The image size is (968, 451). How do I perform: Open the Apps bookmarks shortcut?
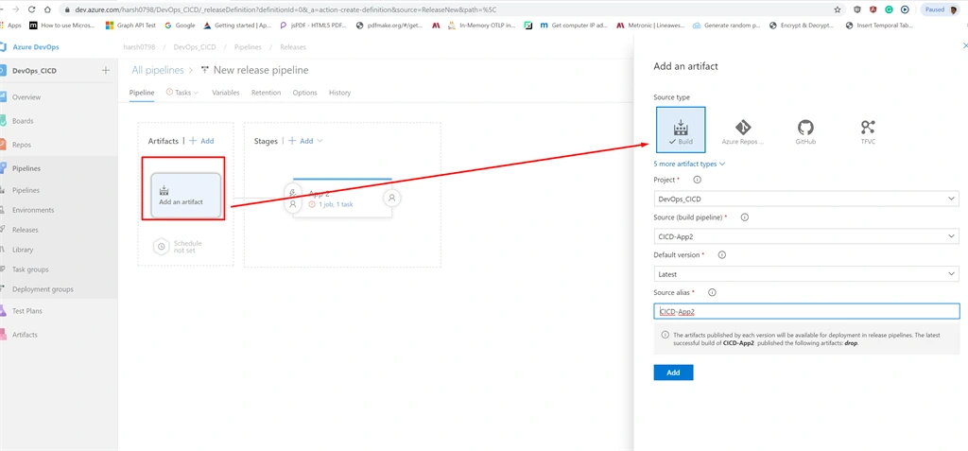(11, 26)
